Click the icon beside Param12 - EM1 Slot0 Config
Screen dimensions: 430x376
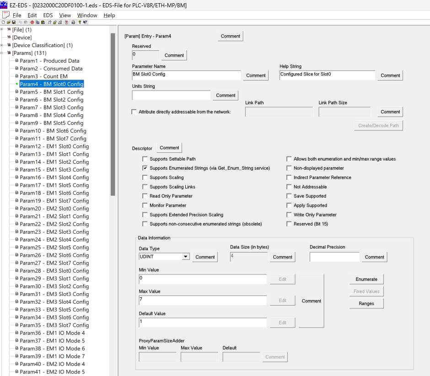point(17,146)
